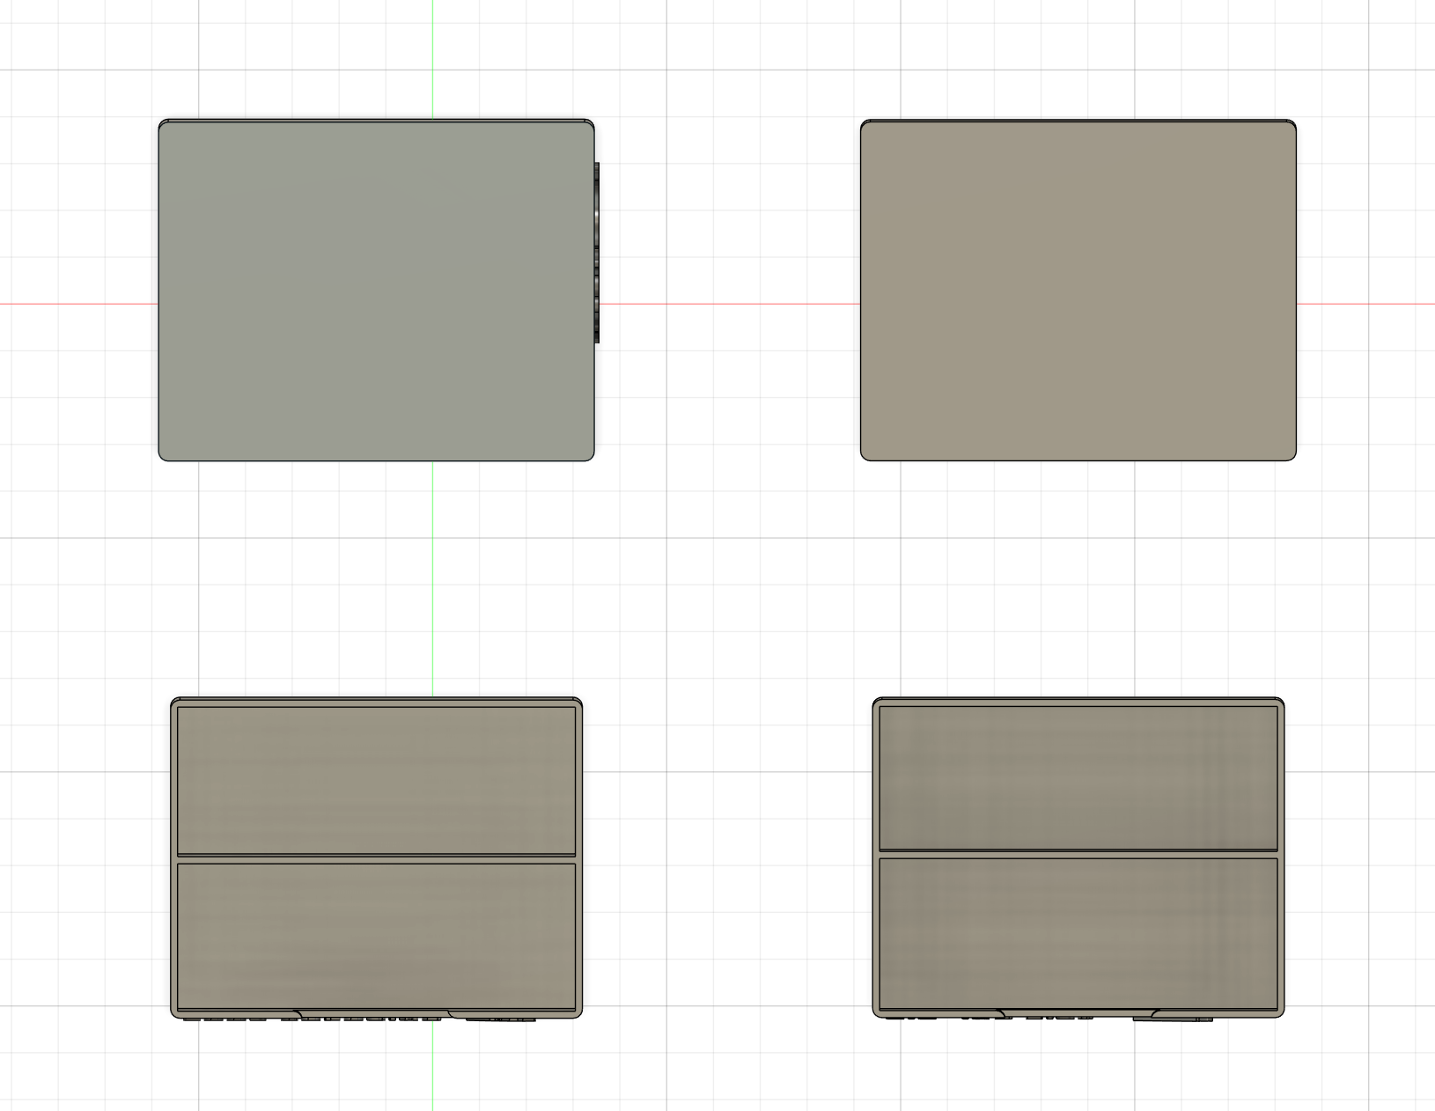Screen dimensions: 1435x1111
Task: Select the gray-green top-left body face
Action: (376, 291)
